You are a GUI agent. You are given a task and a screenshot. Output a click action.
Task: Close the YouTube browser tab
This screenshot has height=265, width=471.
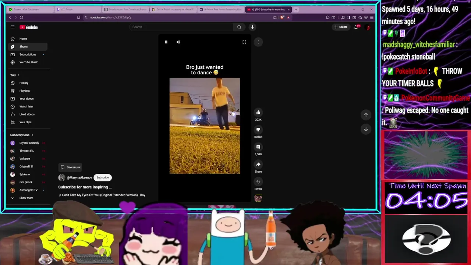289,10
